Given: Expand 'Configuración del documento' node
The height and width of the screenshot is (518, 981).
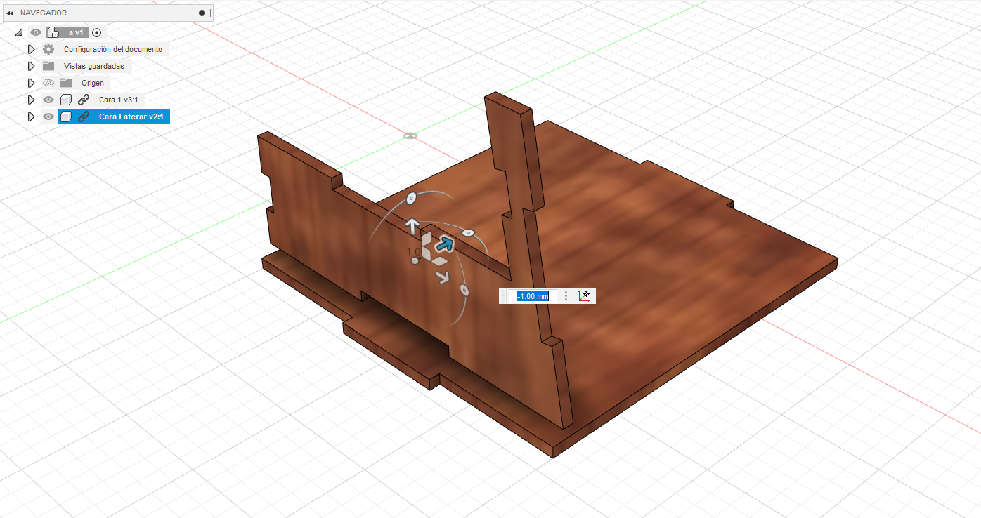Looking at the screenshot, I should point(31,49).
